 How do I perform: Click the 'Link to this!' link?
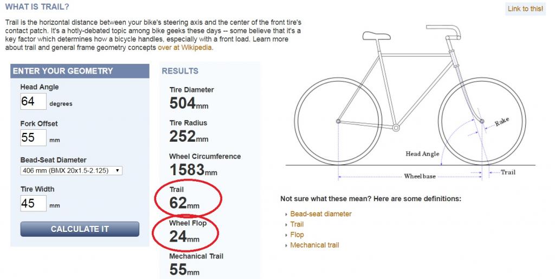click(525, 9)
